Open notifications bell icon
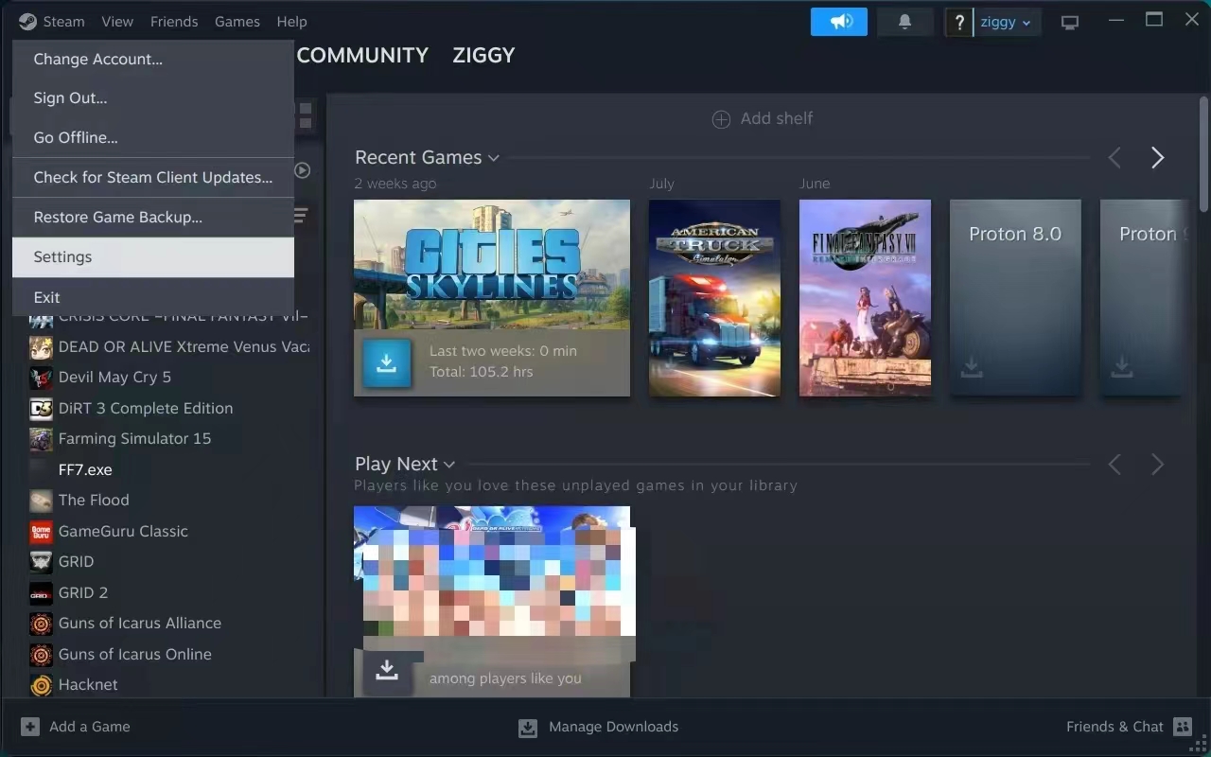Image resolution: width=1211 pixels, height=757 pixels. tap(905, 22)
